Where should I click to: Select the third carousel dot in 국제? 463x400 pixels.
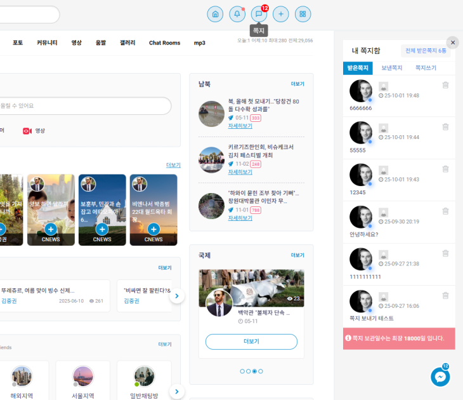254,371
